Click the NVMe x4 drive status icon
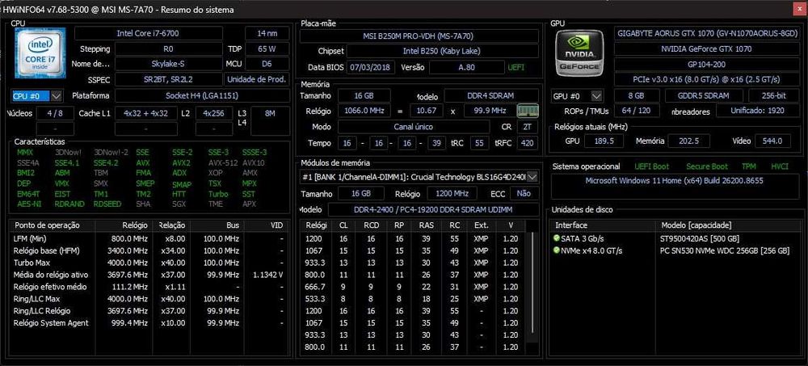Screen dimensions: 808x366 tap(556, 250)
